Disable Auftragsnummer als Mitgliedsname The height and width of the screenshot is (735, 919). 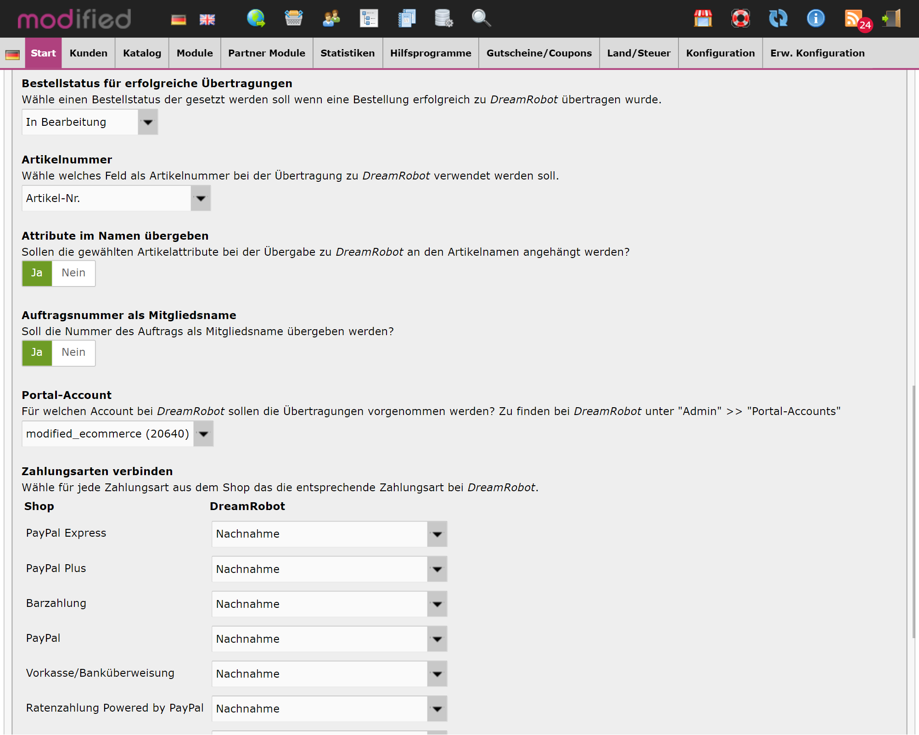click(73, 353)
